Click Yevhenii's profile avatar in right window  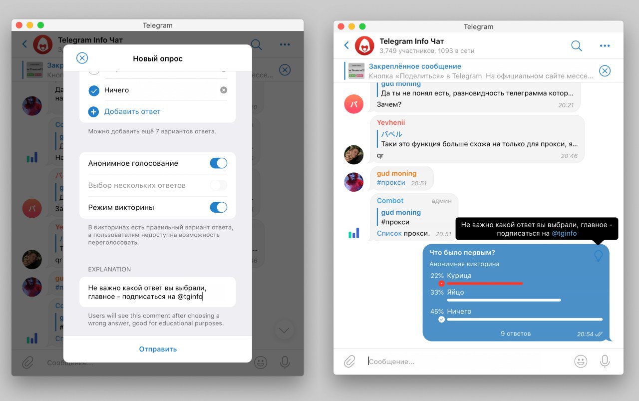(354, 154)
